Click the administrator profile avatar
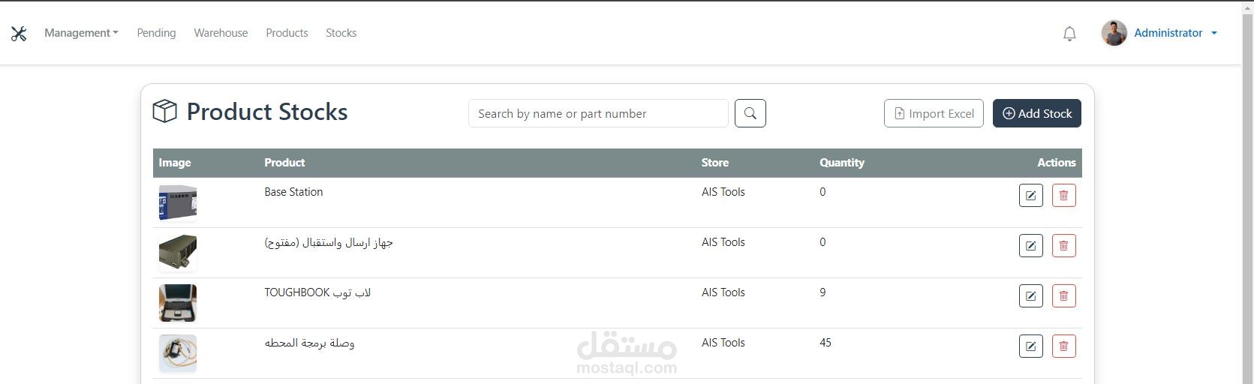 pyautogui.click(x=1114, y=33)
